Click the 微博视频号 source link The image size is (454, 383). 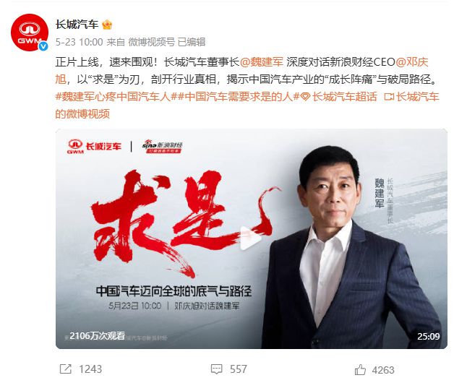point(151,42)
